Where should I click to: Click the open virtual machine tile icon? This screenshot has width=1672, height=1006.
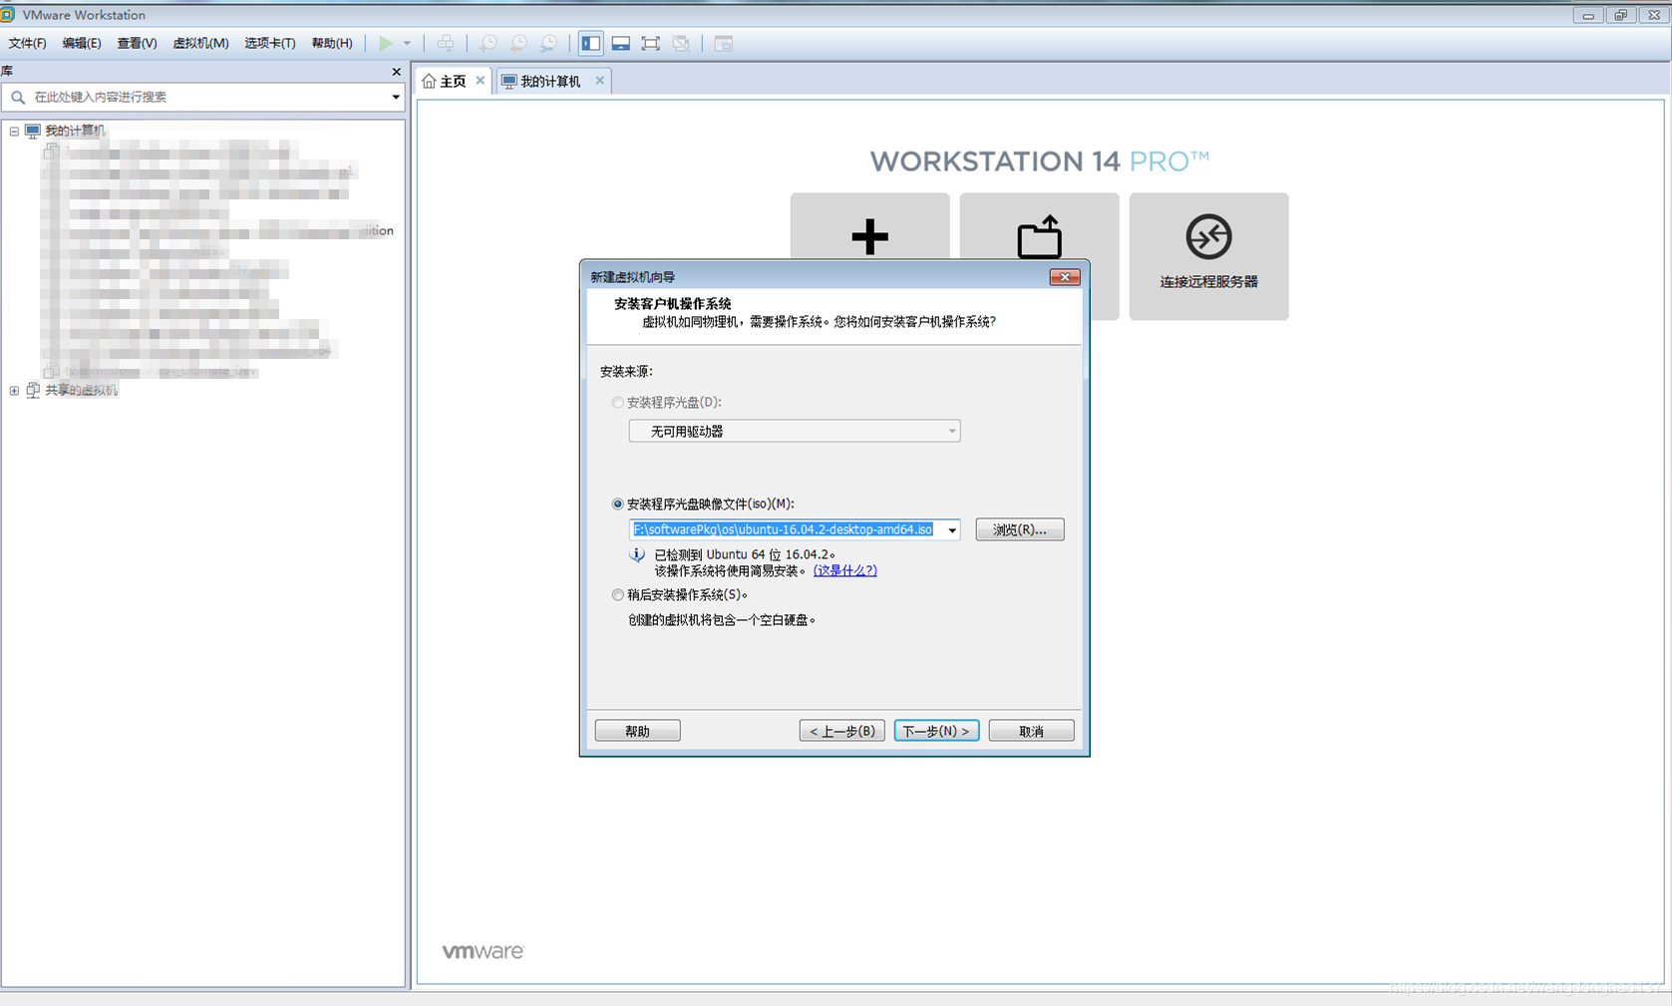[1039, 236]
